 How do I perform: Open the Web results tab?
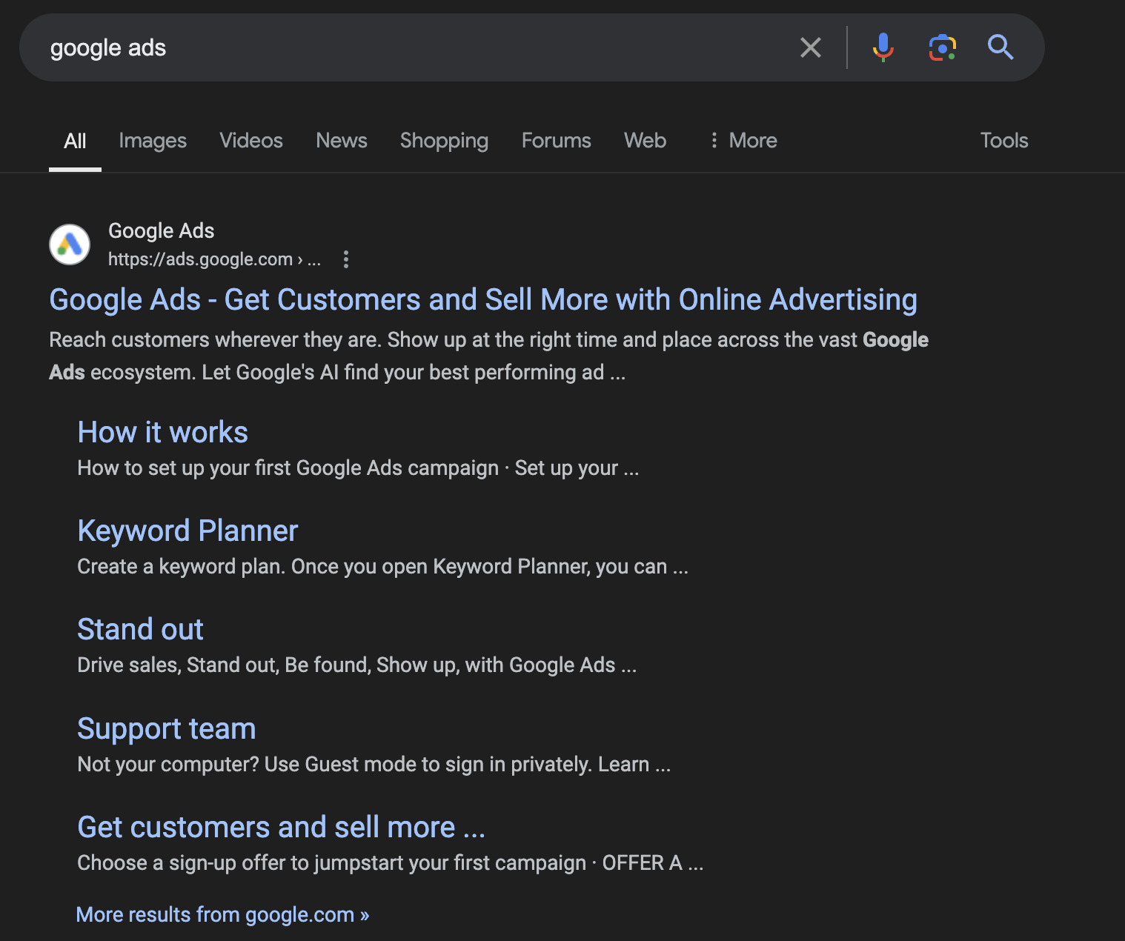646,141
